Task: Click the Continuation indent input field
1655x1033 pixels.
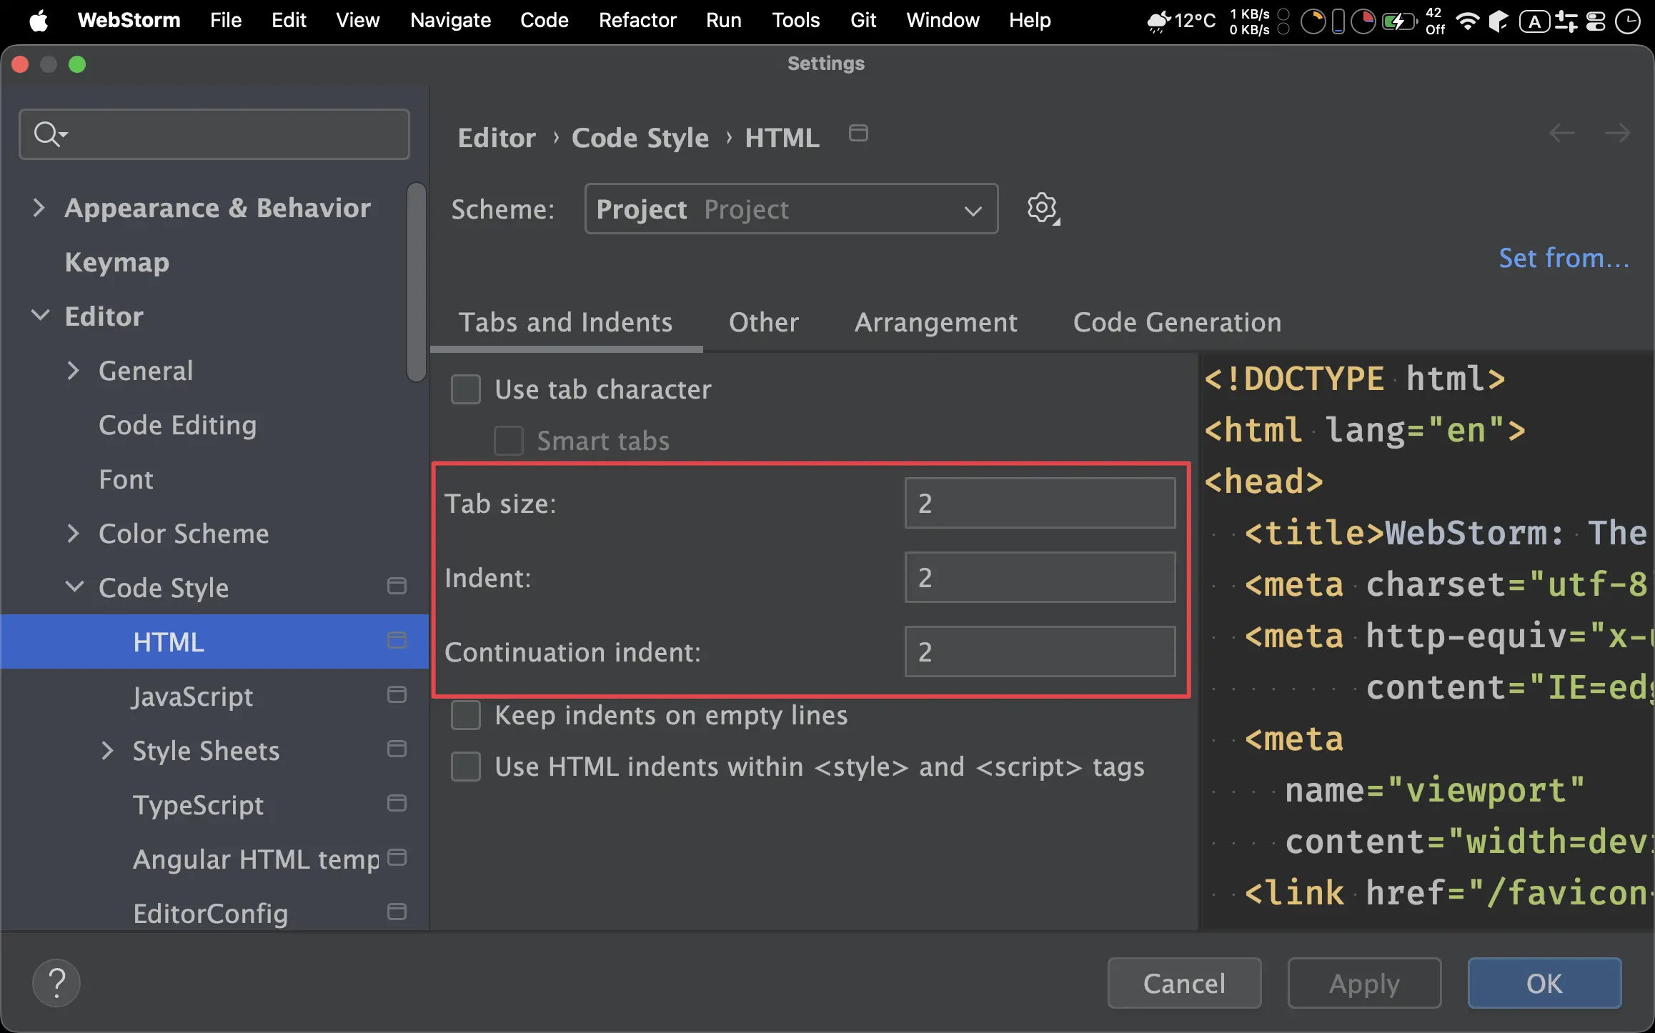Action: pos(1039,652)
